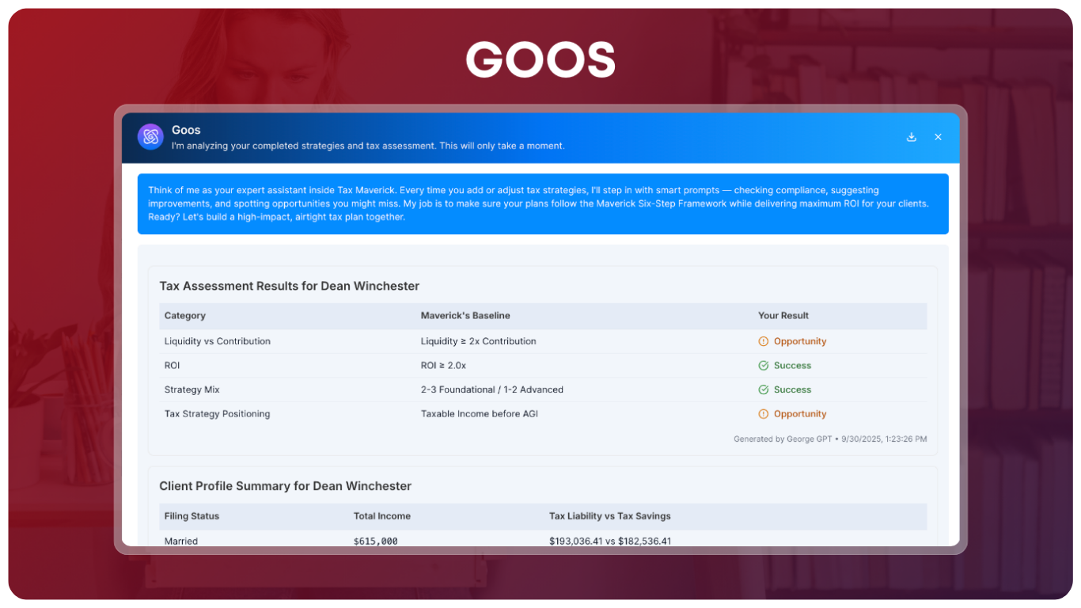The height and width of the screenshot is (608, 1081).
Task: Click the blue Maverick Six-Step Framework banner
Action: tap(540, 203)
